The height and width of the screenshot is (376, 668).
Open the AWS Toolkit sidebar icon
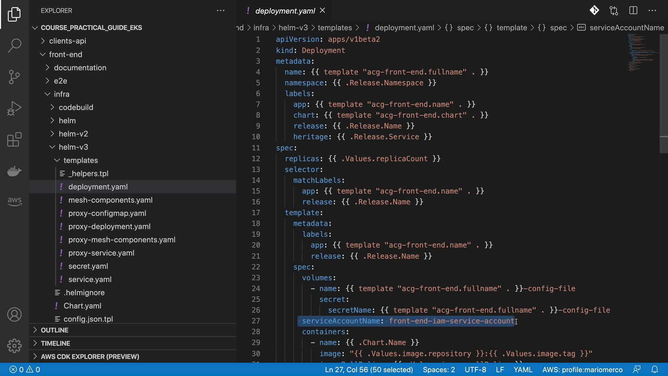[14, 201]
